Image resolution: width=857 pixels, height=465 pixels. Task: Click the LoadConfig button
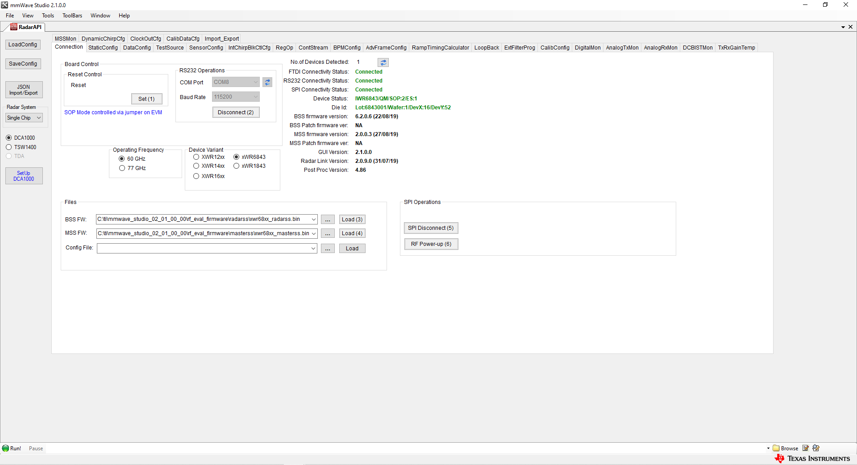tap(23, 45)
